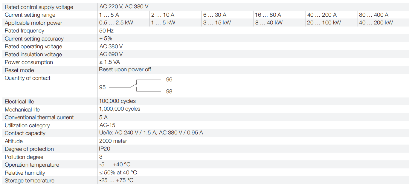The height and width of the screenshot is (186, 412).
Task: Click the "2000 meter" altitude value
Action: click(x=113, y=141)
